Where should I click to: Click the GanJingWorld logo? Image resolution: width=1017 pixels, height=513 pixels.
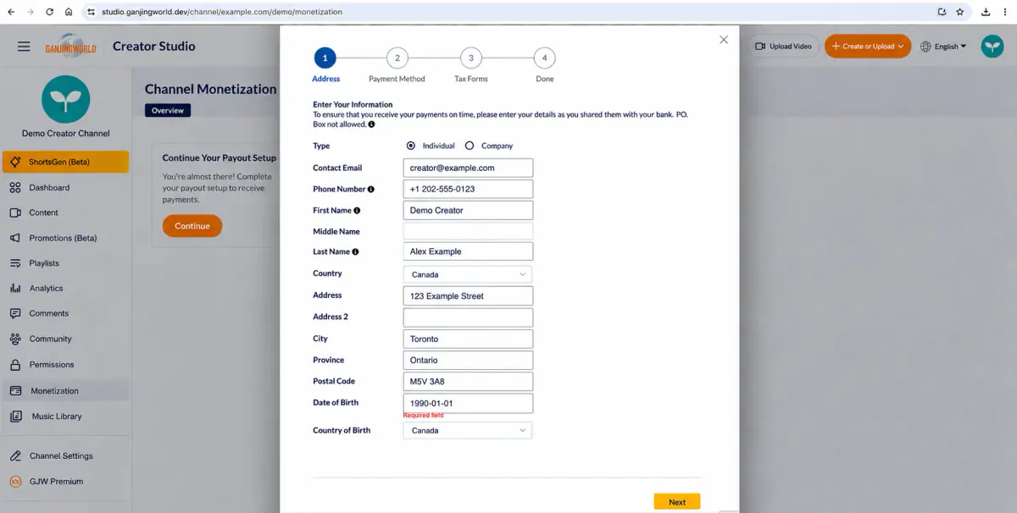[x=71, y=47]
